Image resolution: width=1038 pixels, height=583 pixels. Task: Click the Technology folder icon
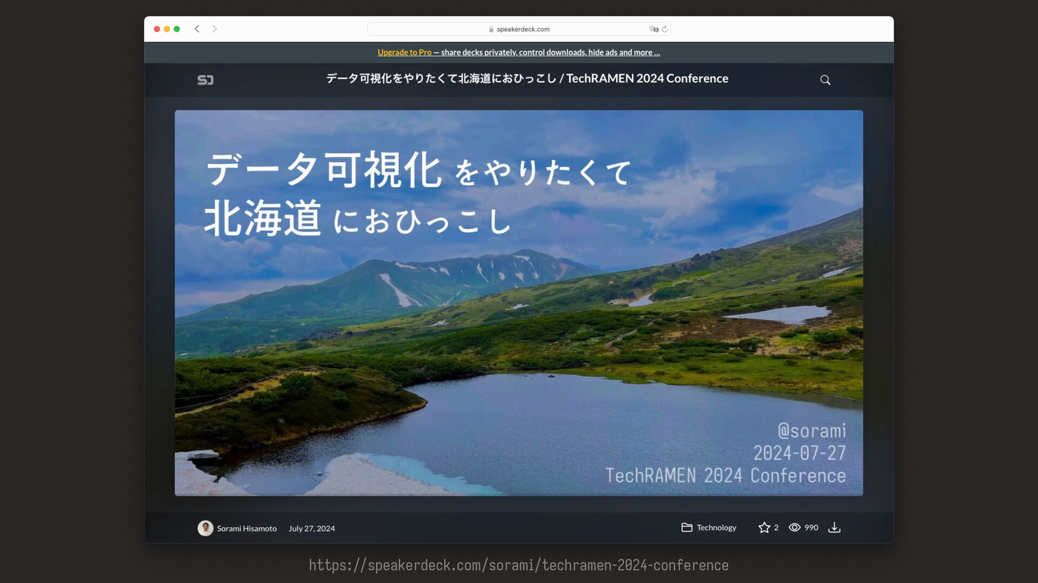[687, 527]
